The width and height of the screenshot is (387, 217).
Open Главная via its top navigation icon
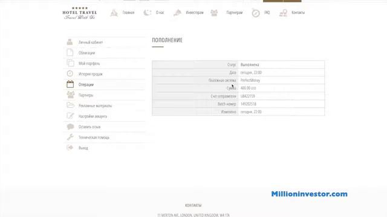pyautogui.click(x=114, y=13)
